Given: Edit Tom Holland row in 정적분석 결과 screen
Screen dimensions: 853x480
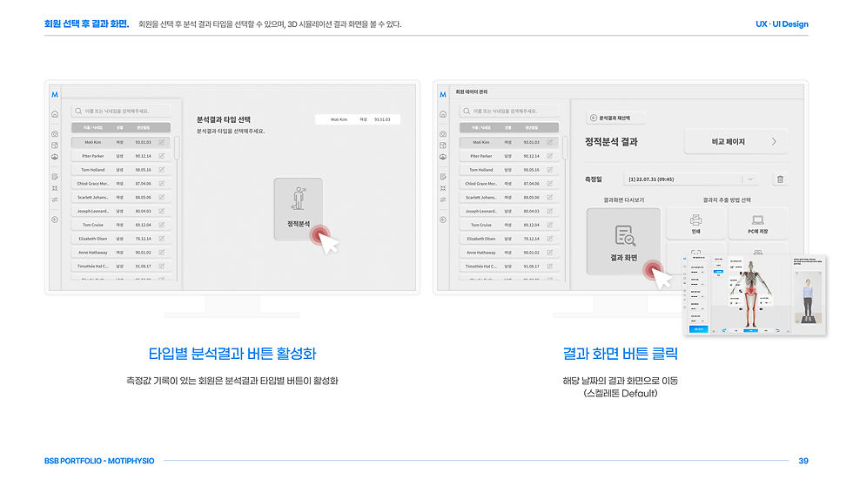Looking at the screenshot, I should click(550, 170).
